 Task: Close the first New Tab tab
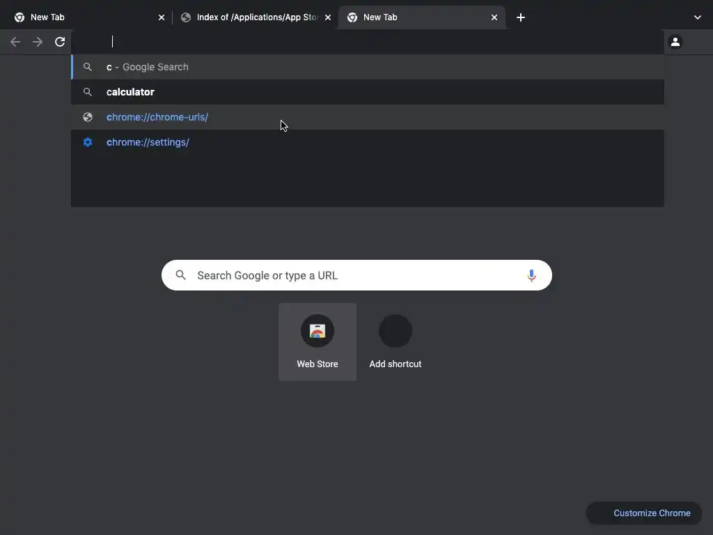[162, 17]
